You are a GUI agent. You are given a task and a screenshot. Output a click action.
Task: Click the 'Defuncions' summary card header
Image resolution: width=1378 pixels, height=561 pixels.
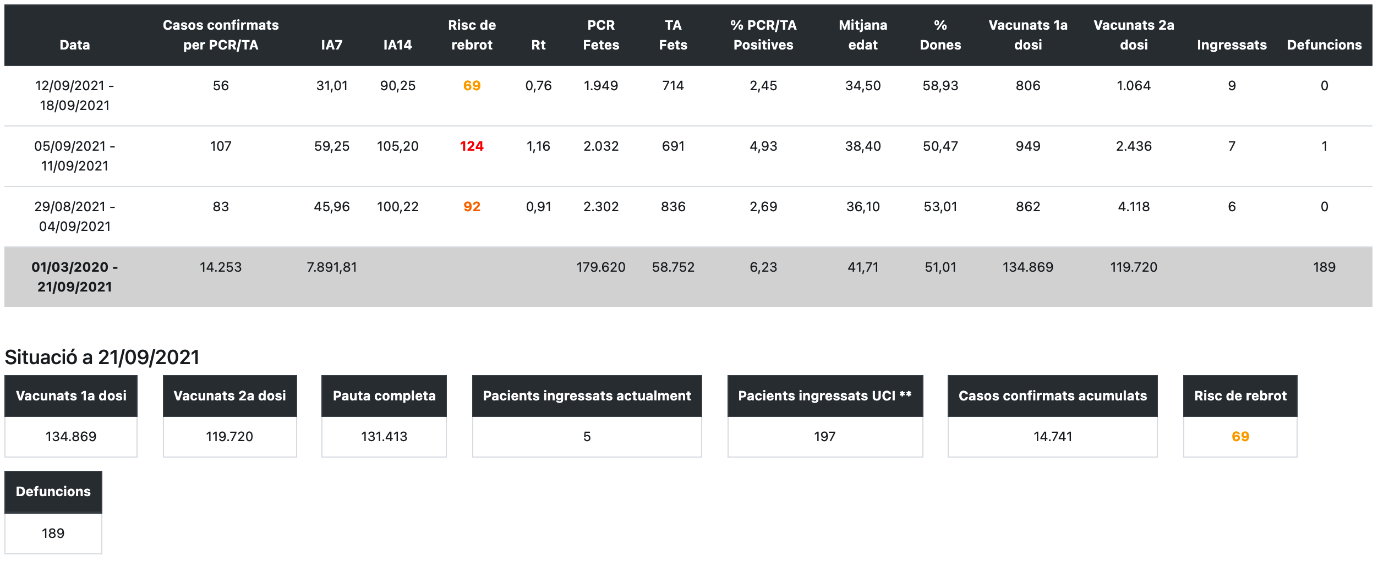(53, 492)
